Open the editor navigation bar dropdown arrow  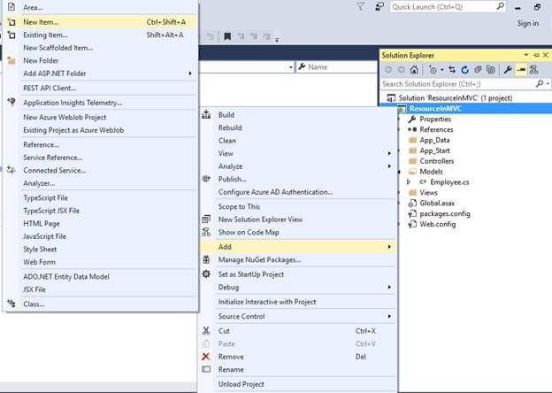(291, 67)
